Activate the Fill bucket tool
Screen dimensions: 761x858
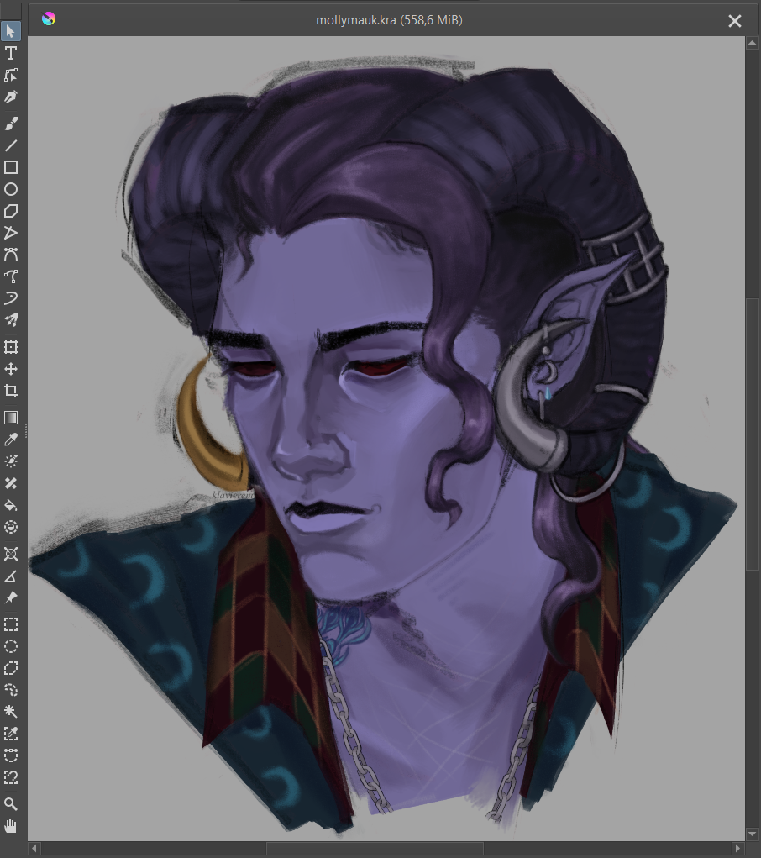[11, 505]
